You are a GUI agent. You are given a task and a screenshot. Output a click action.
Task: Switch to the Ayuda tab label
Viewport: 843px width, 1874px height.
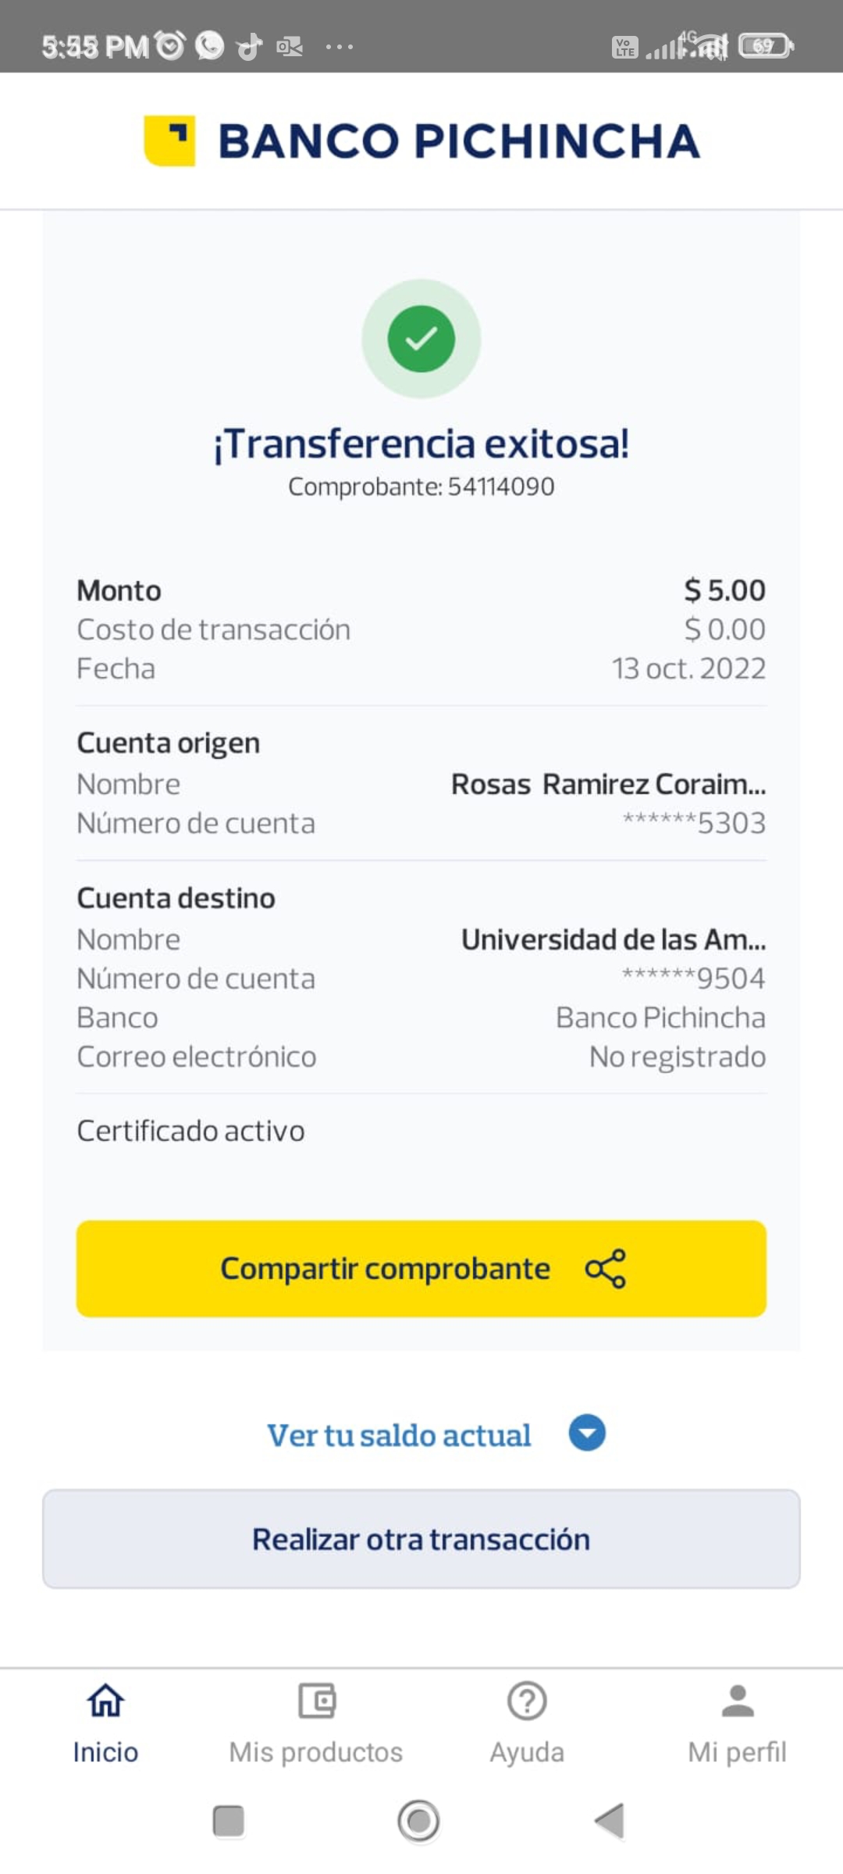[x=527, y=1752]
